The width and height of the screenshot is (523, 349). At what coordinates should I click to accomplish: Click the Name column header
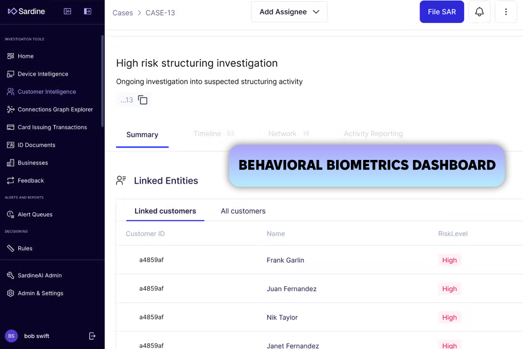[275, 234]
